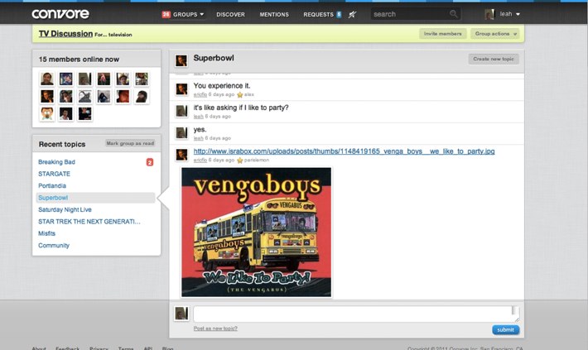The width and height of the screenshot is (588, 350).
Task: Click avatar next to reply box
Action: pyautogui.click(x=181, y=314)
